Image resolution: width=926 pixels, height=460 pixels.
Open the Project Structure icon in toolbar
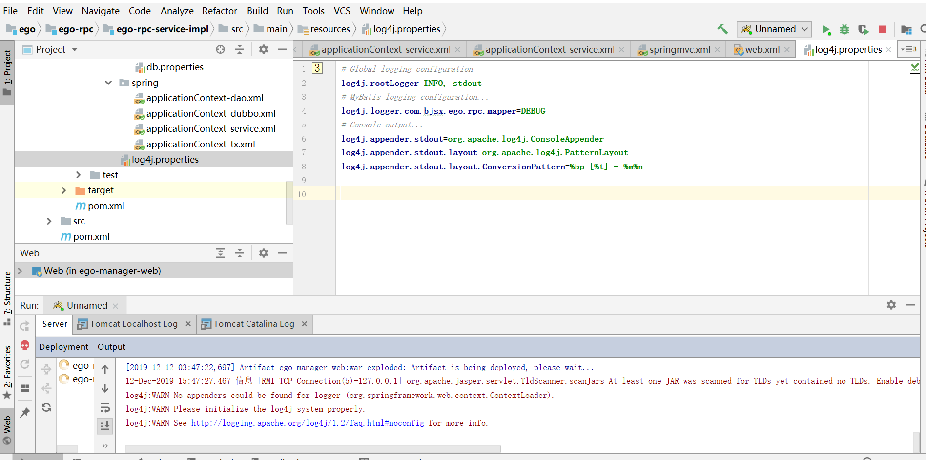click(906, 30)
